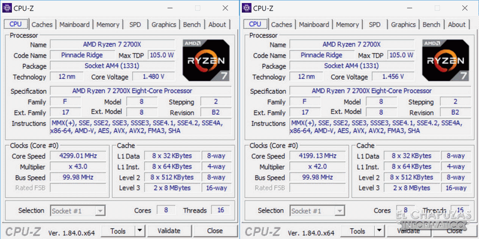Screen dimensions: 479x239
Task: Click Level 2 8 x 512 KBytes in left window
Action: [x=172, y=177]
